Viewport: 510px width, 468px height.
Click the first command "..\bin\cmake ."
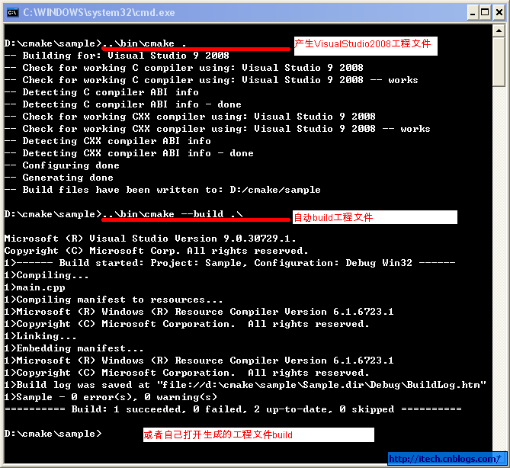click(144, 43)
